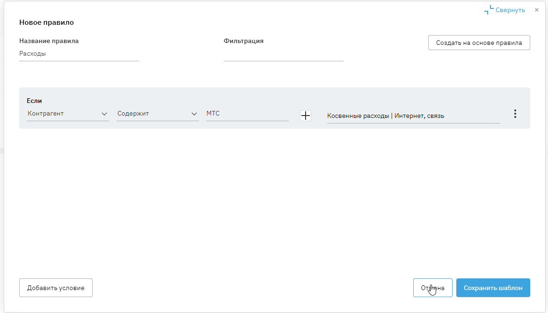Screen dimensions: 548x313
Task: Focus the rule name field containing Расходы
Action: coord(79,54)
